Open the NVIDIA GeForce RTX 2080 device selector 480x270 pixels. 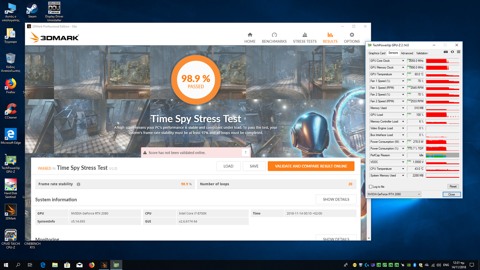394,194
